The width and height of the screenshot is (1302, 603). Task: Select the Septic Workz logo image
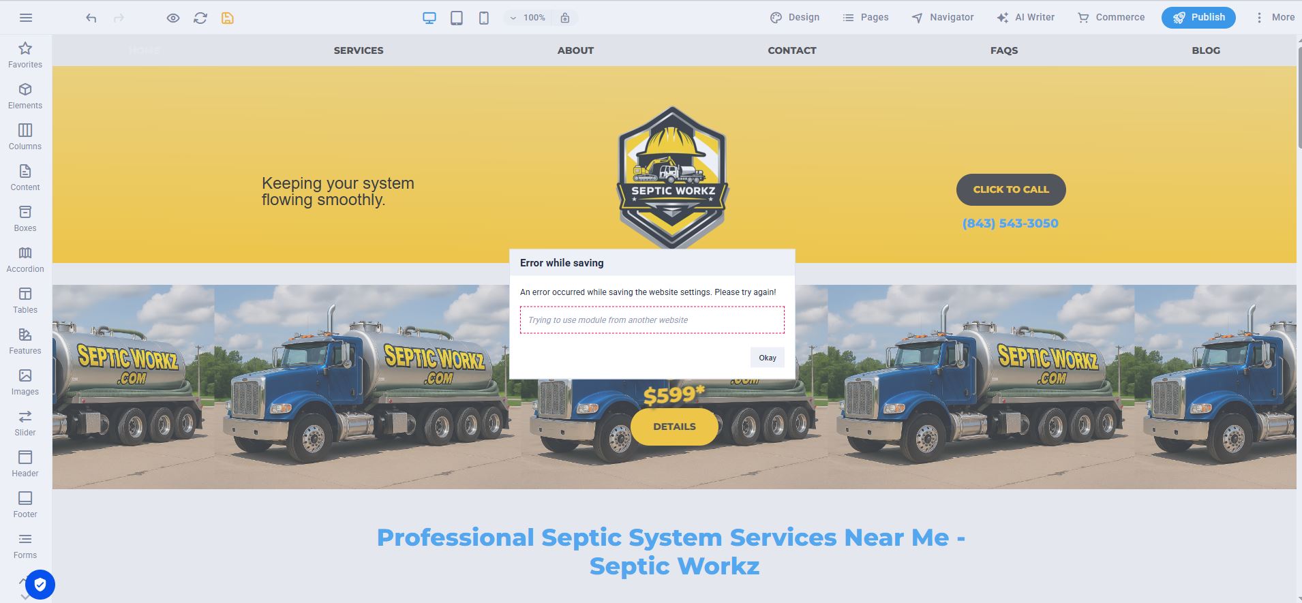tap(673, 177)
